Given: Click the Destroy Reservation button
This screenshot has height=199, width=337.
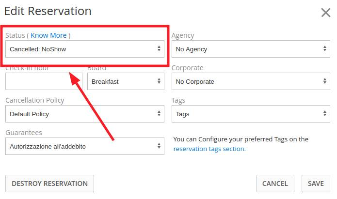Looking at the screenshot, I should (x=49, y=184).
